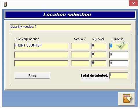Click the Quantity column header

pyautogui.click(x=119, y=39)
